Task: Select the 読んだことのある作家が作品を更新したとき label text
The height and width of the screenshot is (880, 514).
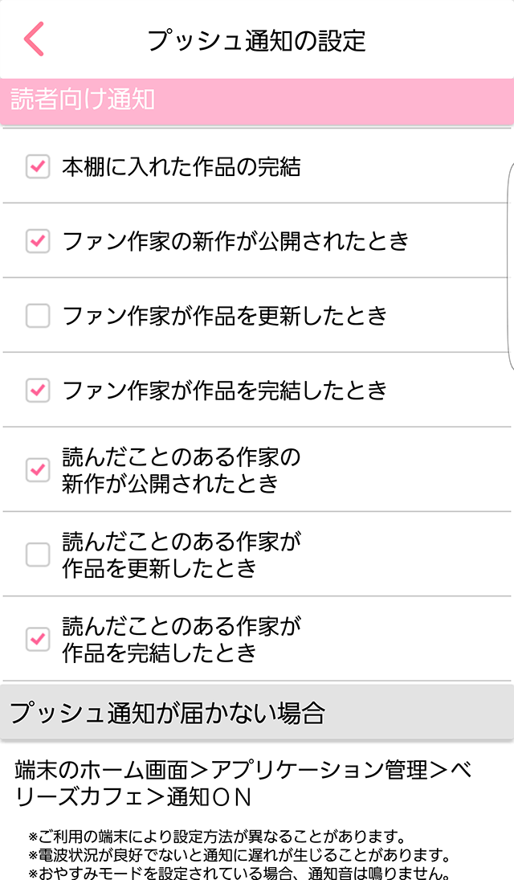Action: pyautogui.click(x=182, y=555)
